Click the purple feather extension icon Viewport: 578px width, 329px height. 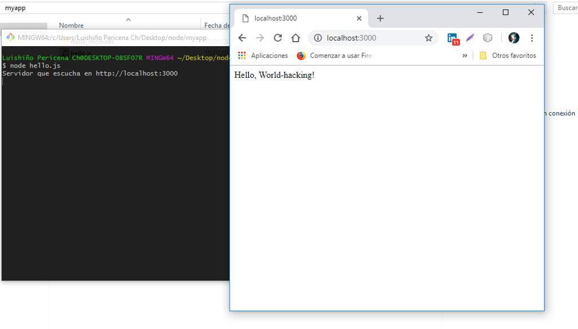[470, 38]
